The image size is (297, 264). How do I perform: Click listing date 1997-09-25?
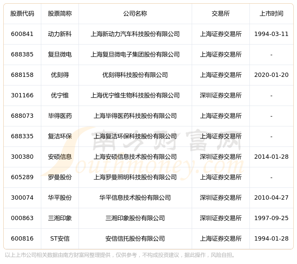coord(272,218)
